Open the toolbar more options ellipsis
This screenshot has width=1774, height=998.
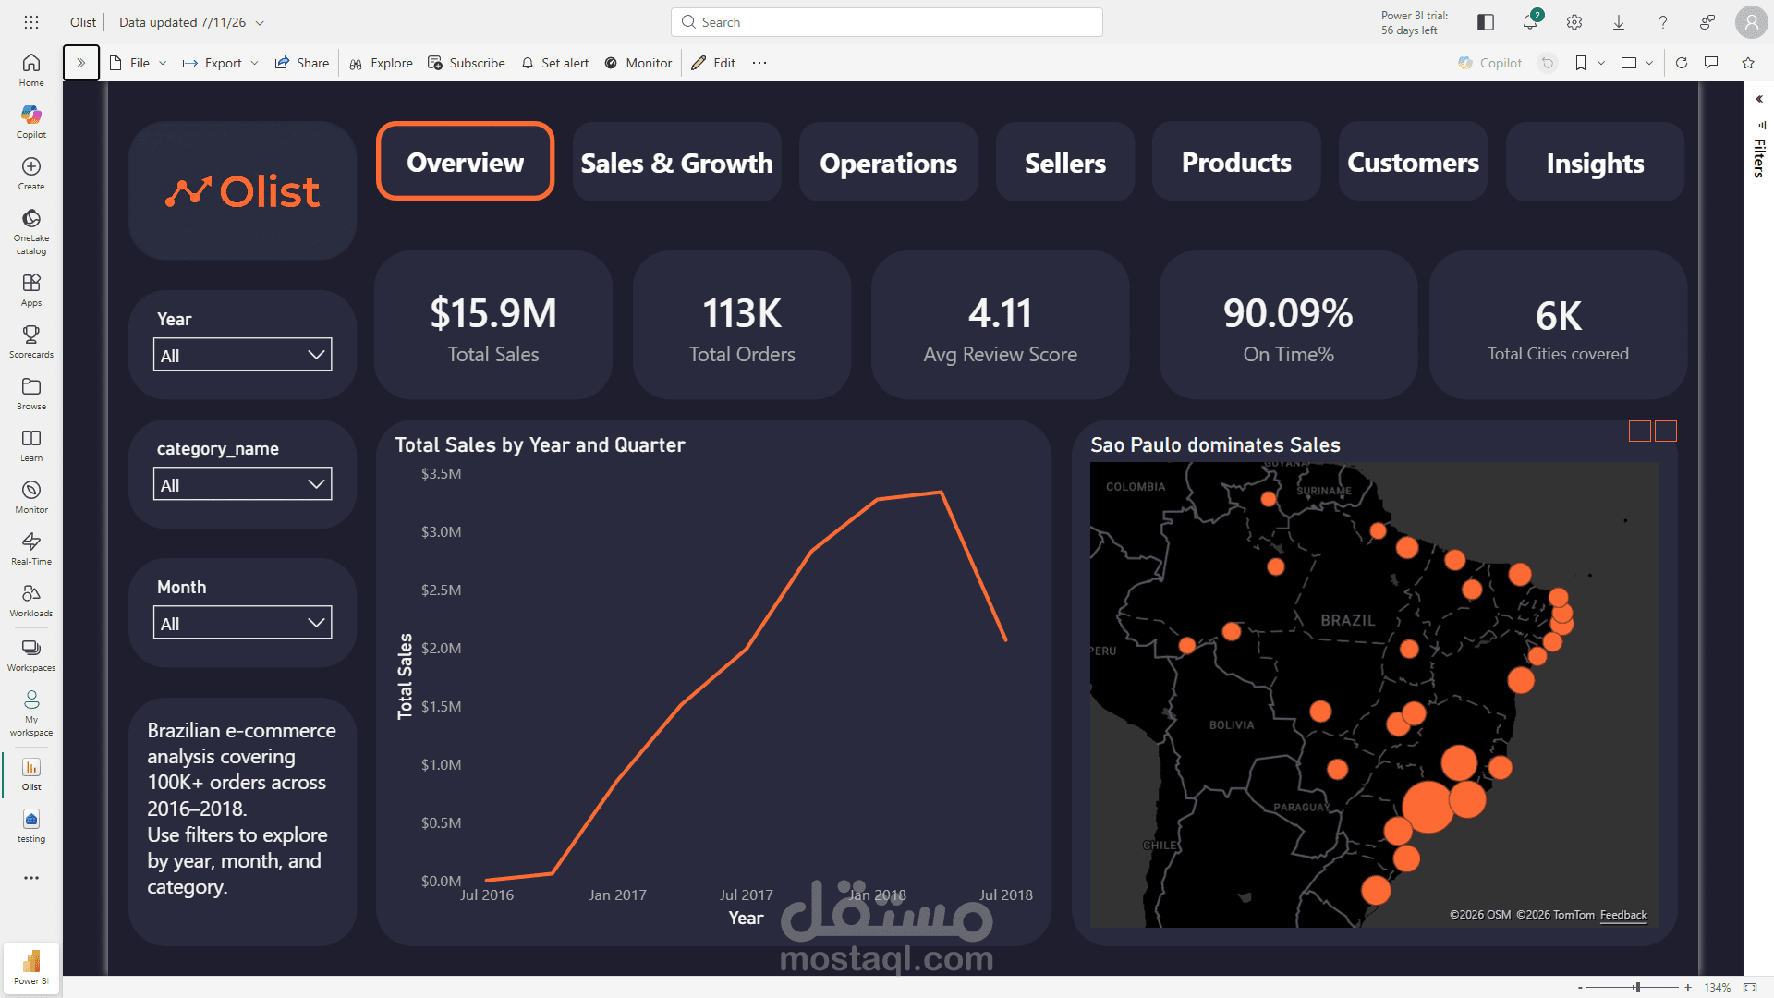tap(759, 63)
